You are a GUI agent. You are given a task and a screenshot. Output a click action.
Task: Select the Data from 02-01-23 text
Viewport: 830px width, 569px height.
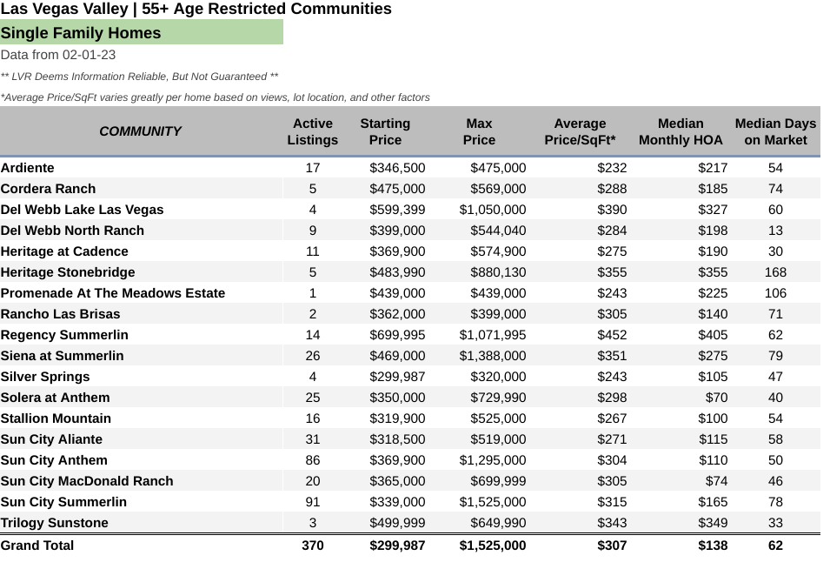pos(58,55)
